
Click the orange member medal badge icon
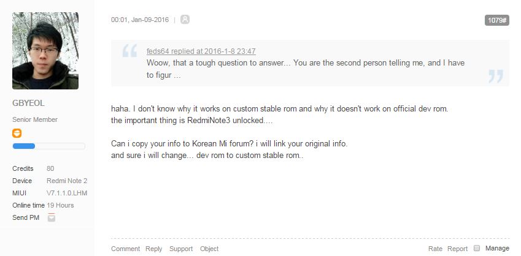pyautogui.click(x=17, y=134)
